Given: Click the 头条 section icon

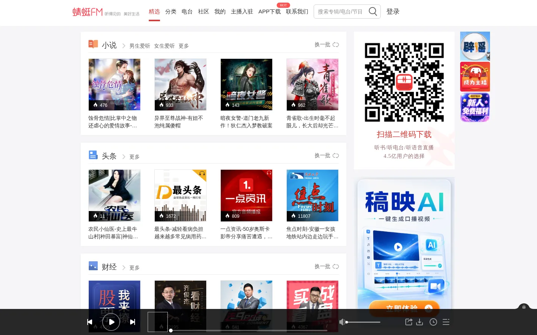Looking at the screenshot, I should click(x=93, y=155).
